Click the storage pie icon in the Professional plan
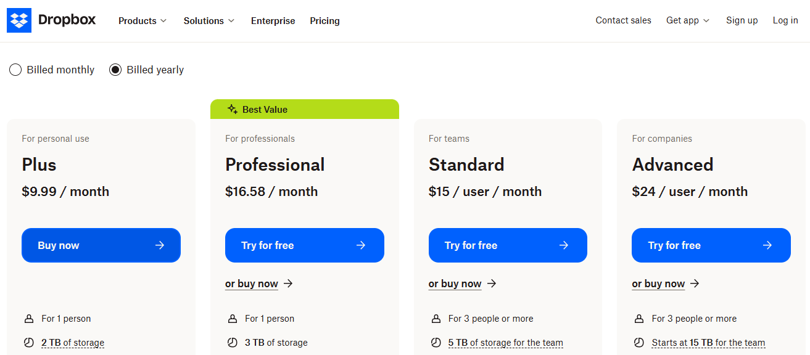 (x=232, y=343)
